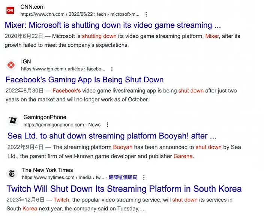
Task: Click the CNN.com site name
Action: [33, 7]
